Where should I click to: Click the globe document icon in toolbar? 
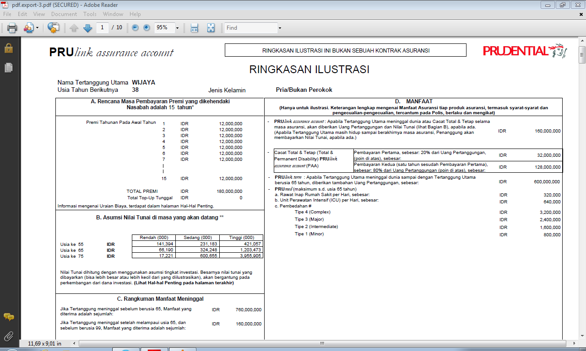[54, 28]
